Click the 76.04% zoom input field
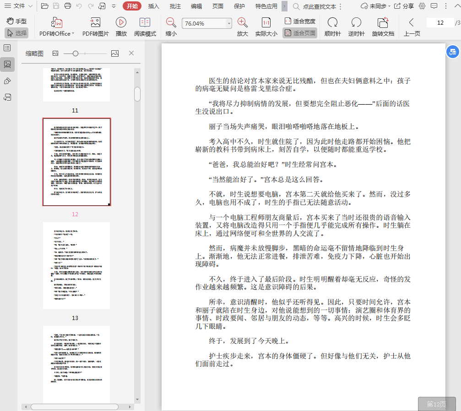 [204, 23]
